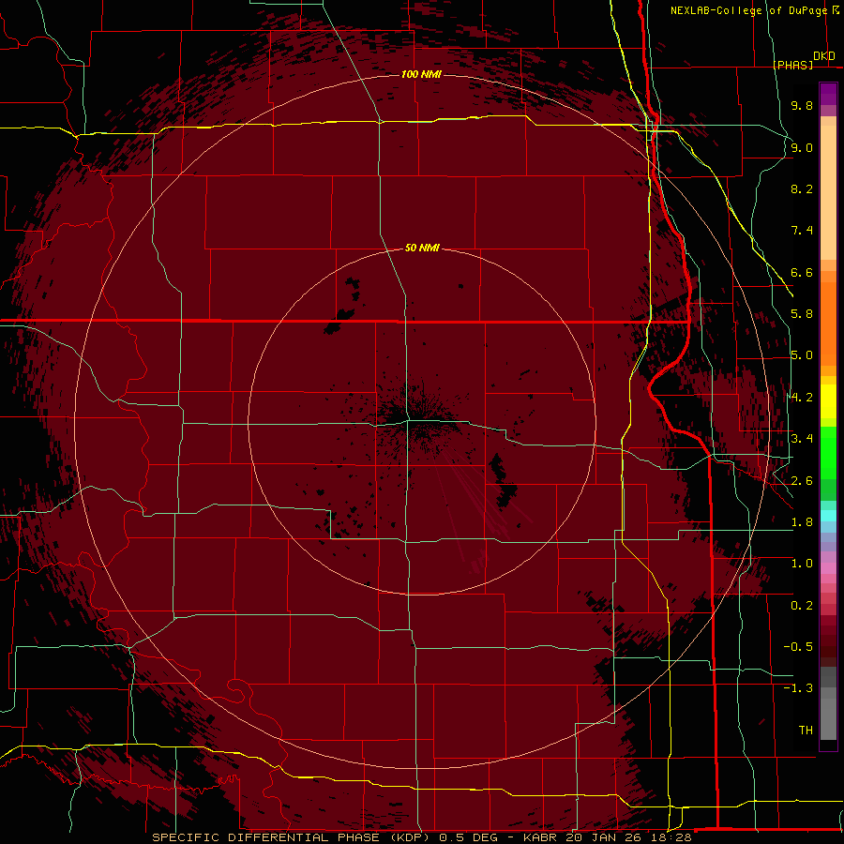This screenshot has width=844, height=844.
Task: Click the -1.3 scale value
Action: [798, 688]
